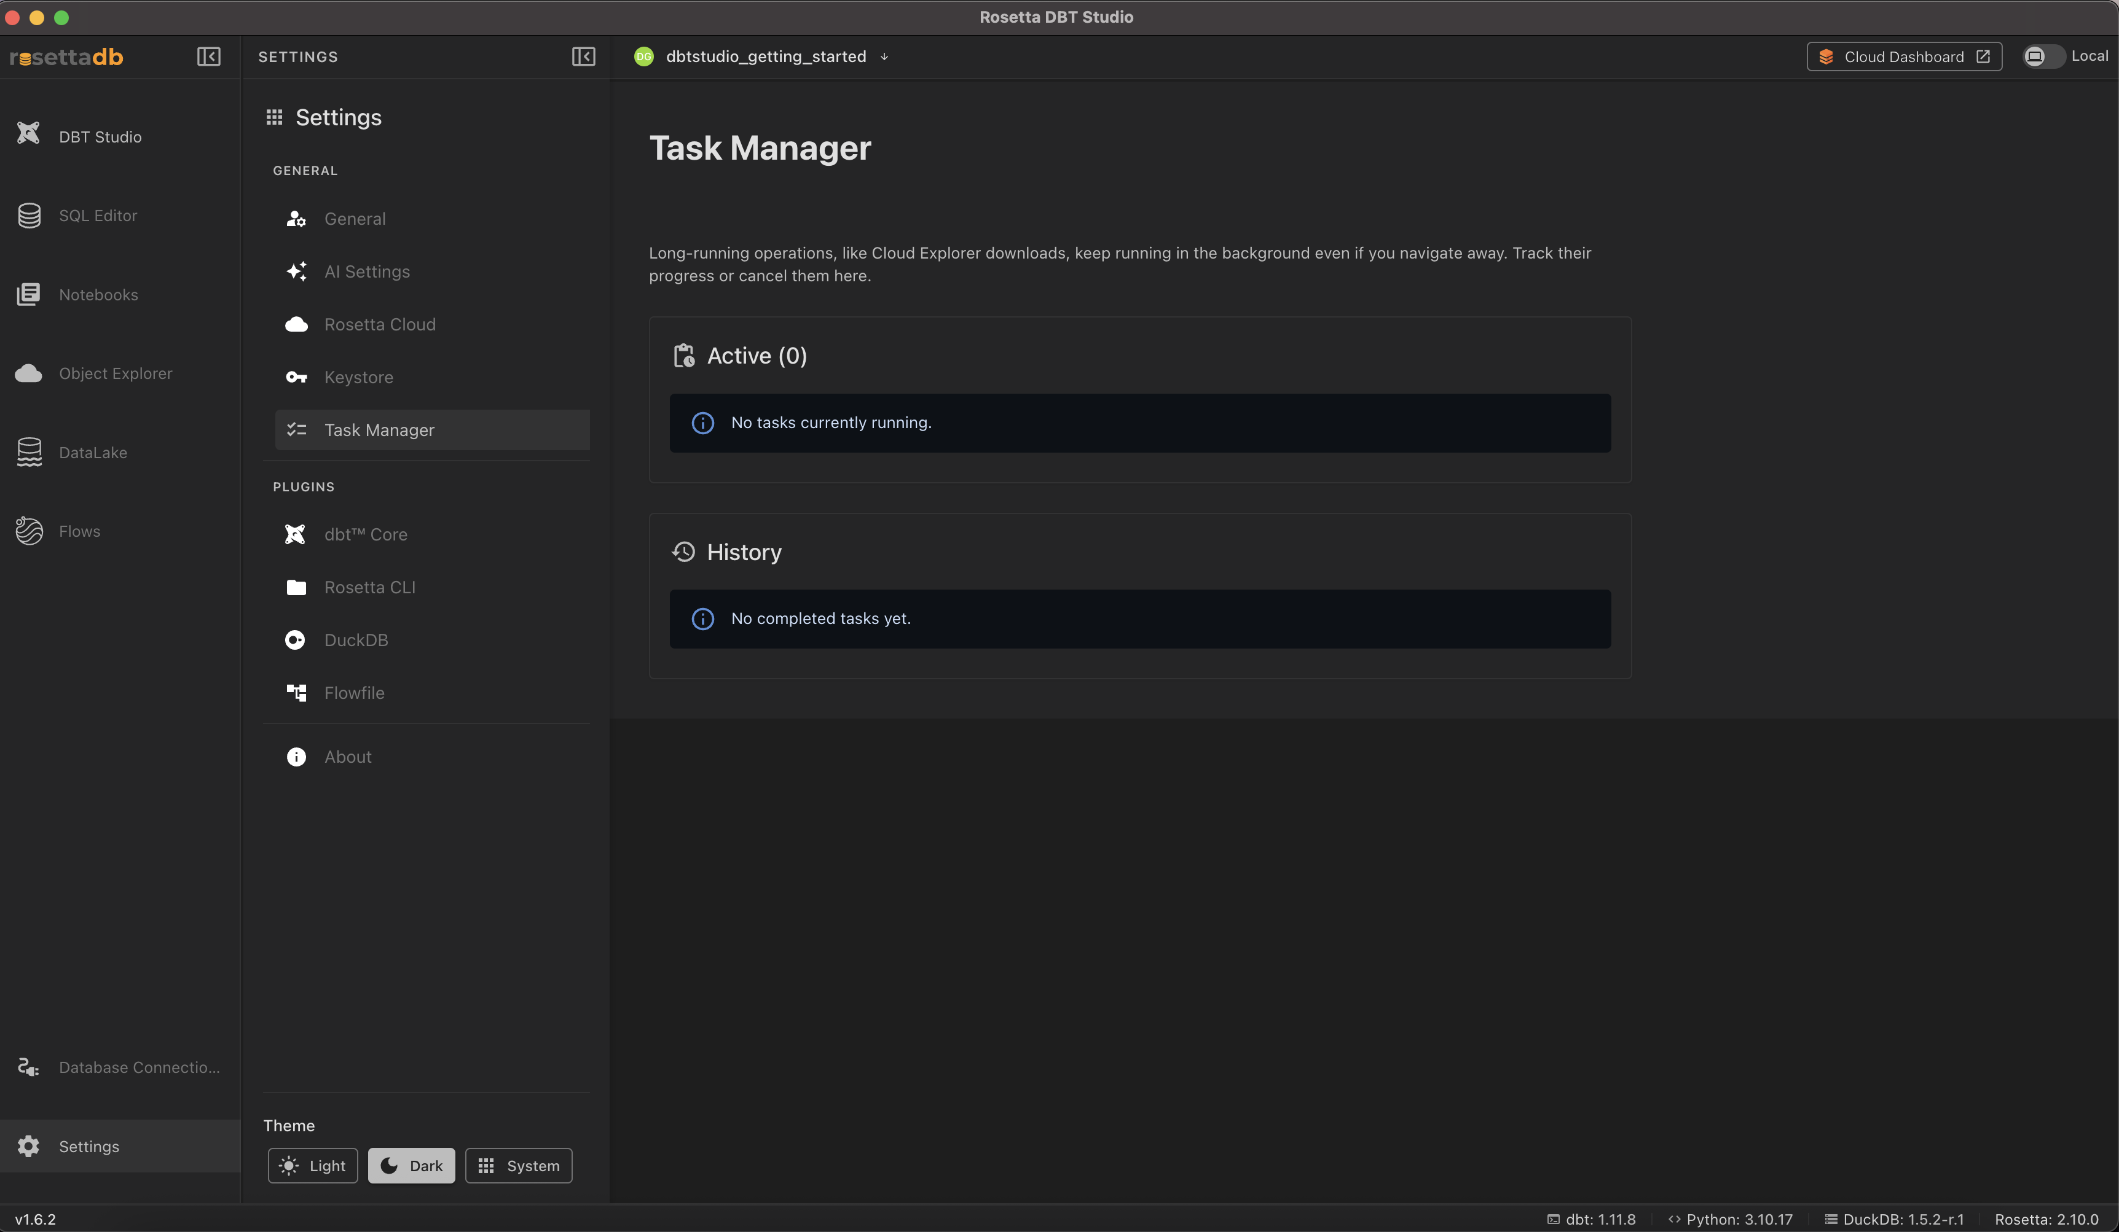The height and width of the screenshot is (1232, 2119).
Task: Click the Rosetta CLI folder icon
Action: [296, 587]
